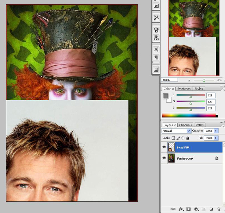Open the Layers panel options menu

coord(224,126)
